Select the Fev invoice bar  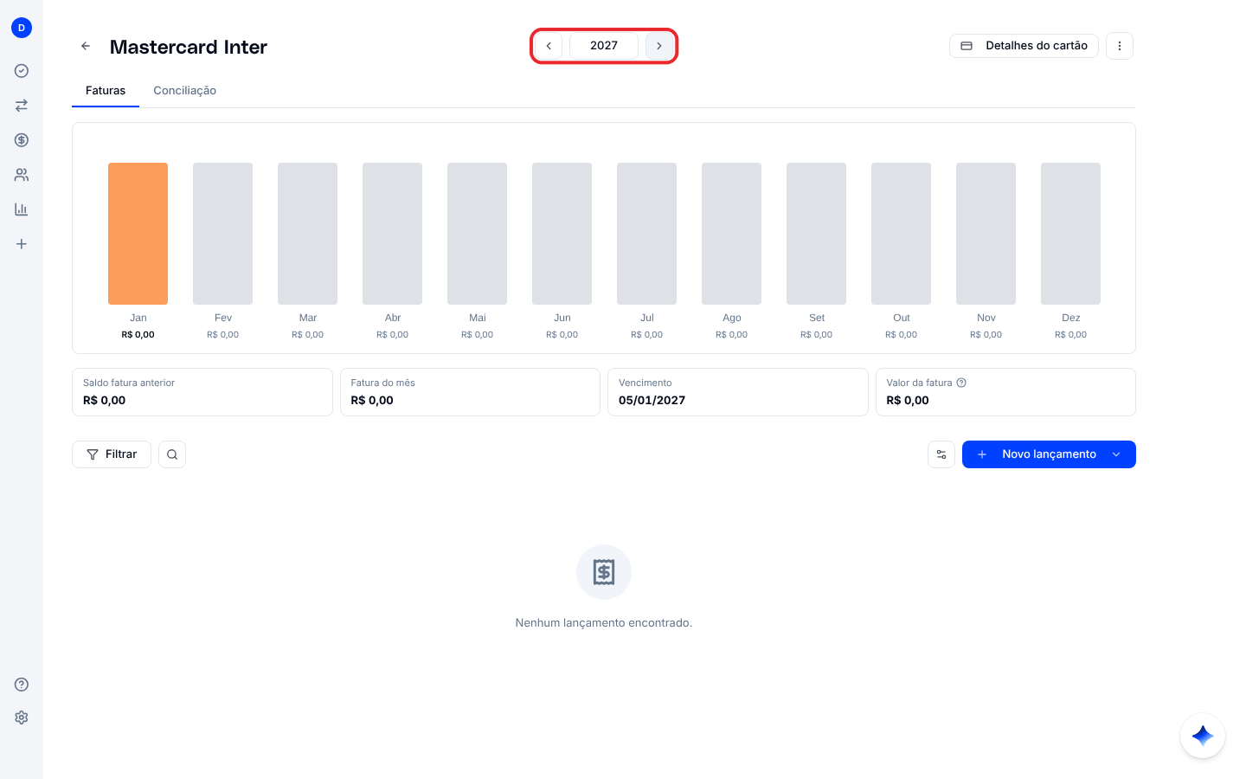coord(223,234)
